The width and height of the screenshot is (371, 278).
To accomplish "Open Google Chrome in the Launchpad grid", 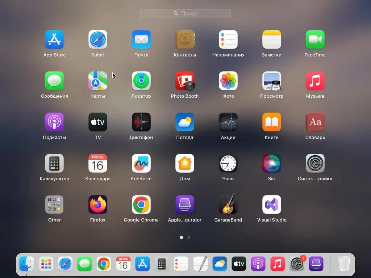I will click(x=141, y=205).
